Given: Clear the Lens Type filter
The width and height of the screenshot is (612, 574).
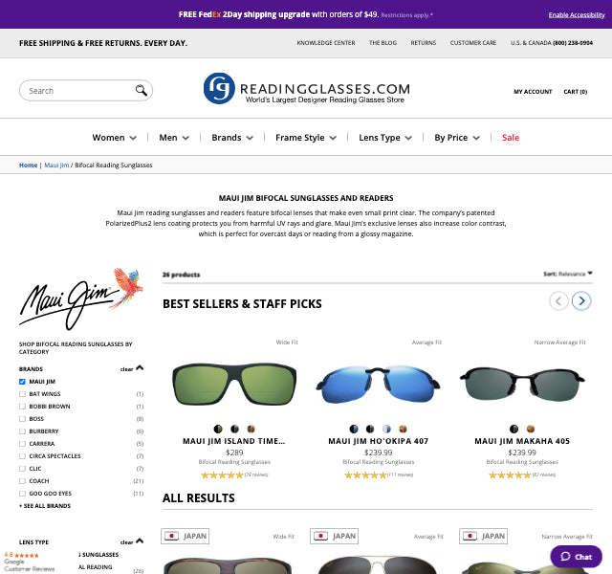Looking at the screenshot, I should pos(127,542).
